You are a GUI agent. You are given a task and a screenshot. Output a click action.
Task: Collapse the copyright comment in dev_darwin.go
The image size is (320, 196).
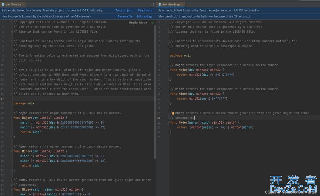pos(169,22)
